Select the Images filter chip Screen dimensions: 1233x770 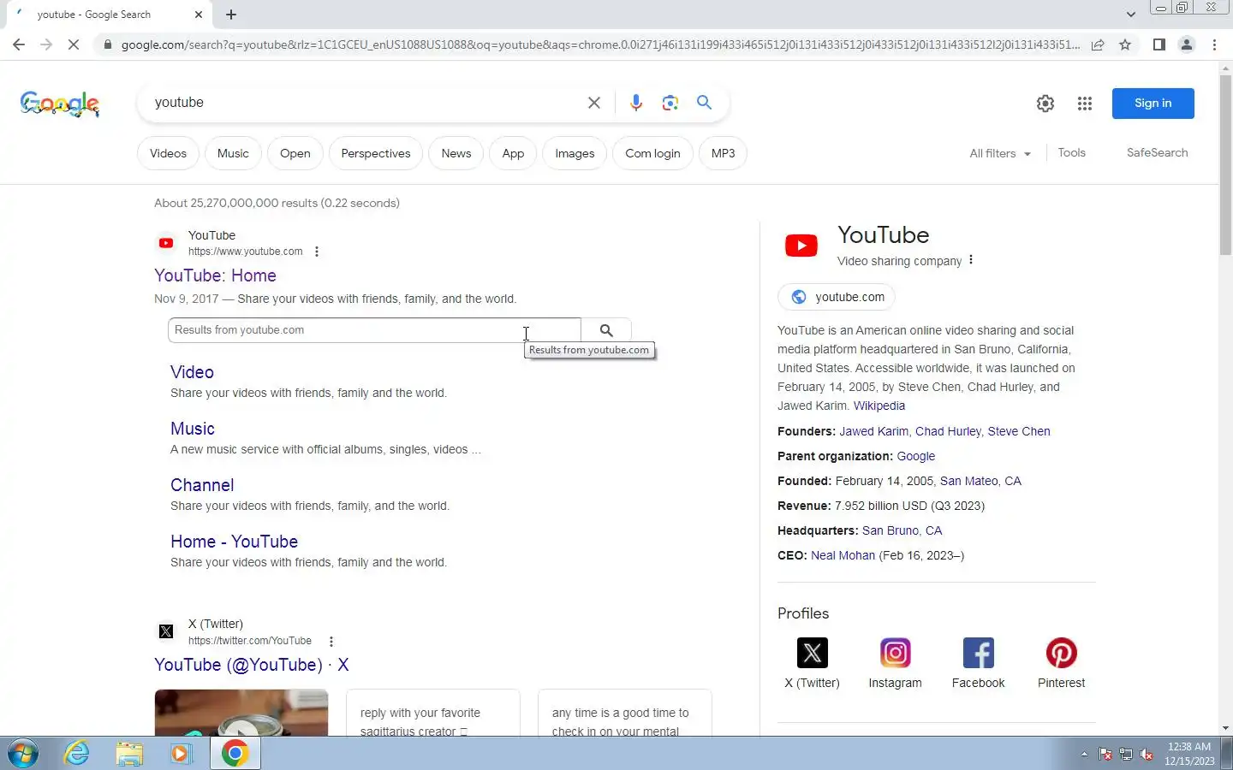coord(575,153)
